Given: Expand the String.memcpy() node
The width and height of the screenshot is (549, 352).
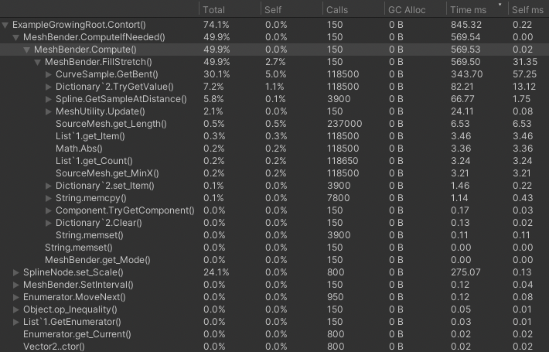Looking at the screenshot, I should tap(49, 198).
